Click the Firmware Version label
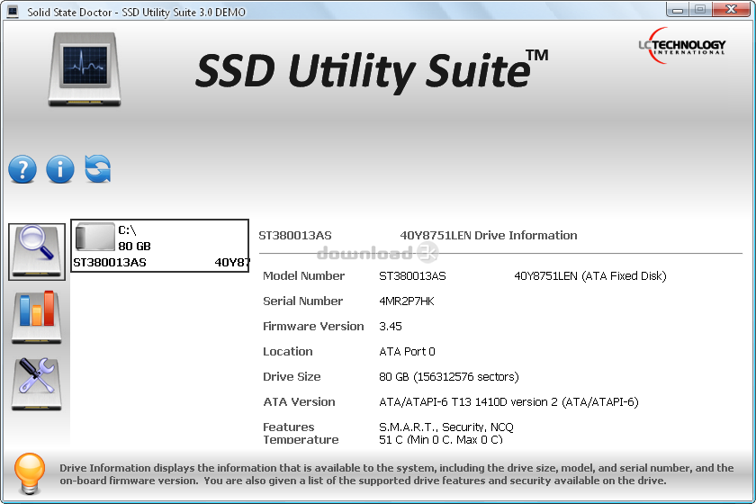756x504 pixels. pos(313,327)
